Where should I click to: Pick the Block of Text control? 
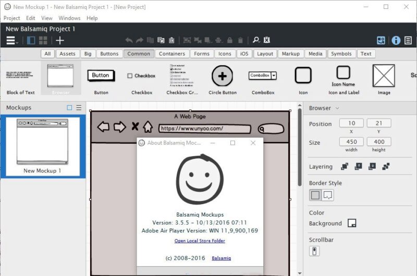pyautogui.click(x=20, y=79)
